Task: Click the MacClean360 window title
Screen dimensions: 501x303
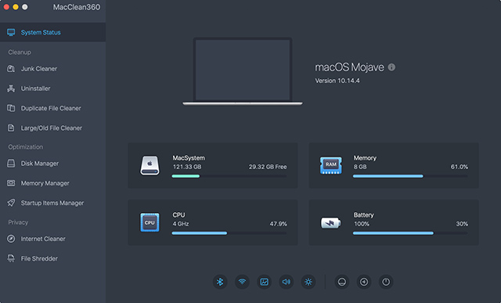Action: coord(77,7)
